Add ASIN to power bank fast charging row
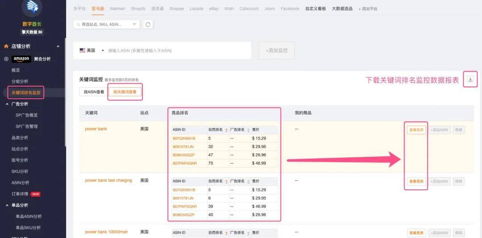 click(x=439, y=181)
